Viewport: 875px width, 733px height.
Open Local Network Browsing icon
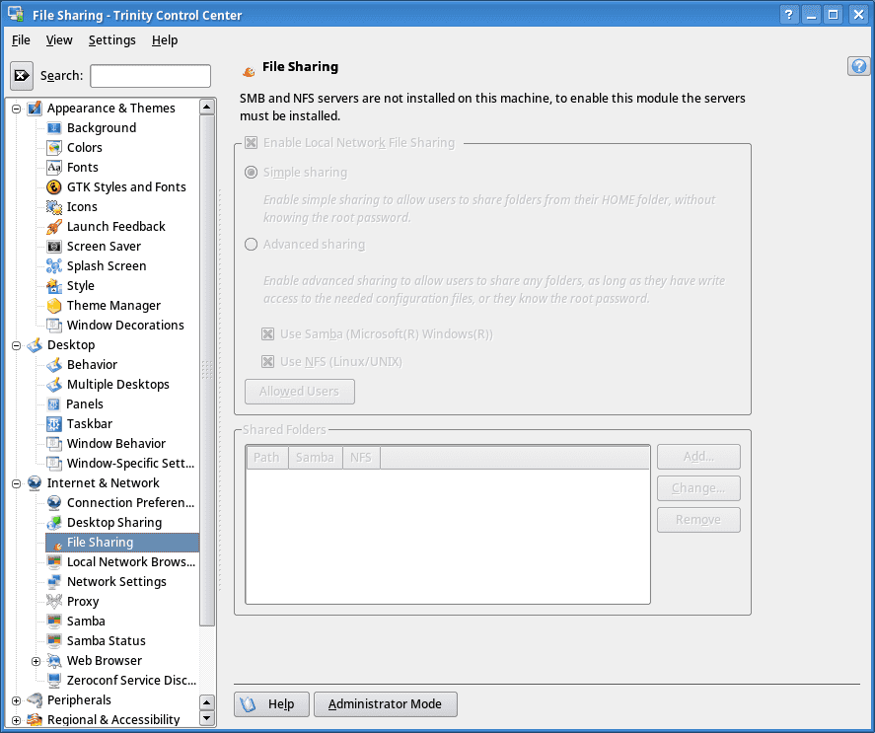point(54,562)
